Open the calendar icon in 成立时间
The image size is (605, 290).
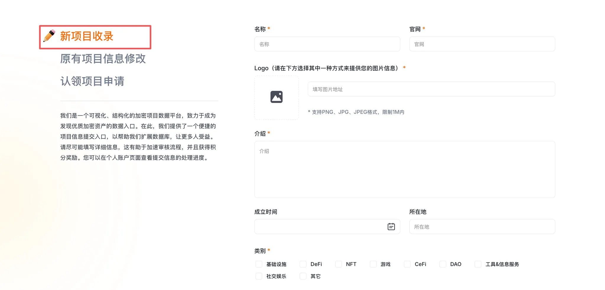click(x=391, y=227)
